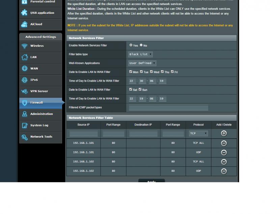Click the weekday start hour field
270x214 pixels.
[132, 81]
